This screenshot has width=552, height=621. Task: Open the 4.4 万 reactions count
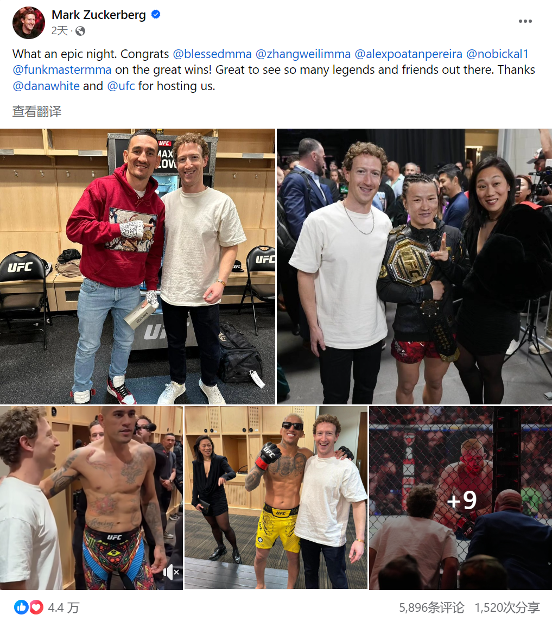(x=64, y=607)
